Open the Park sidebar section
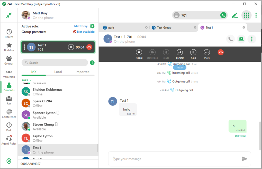Screen dimensions: 262x169 point(9,127)
